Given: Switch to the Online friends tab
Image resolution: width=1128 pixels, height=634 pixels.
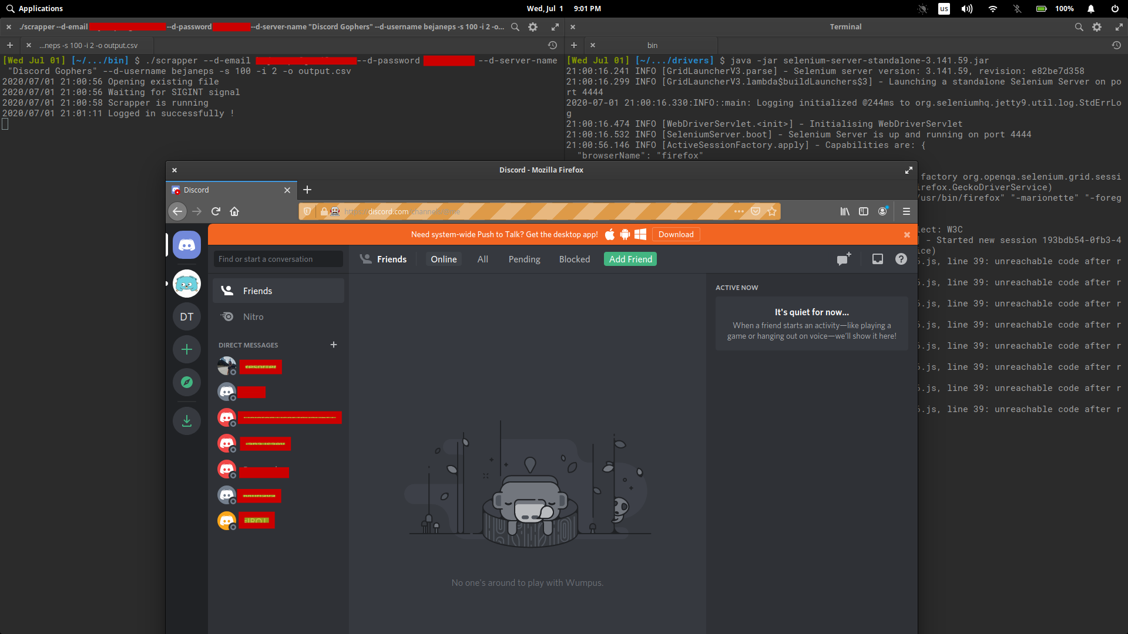Looking at the screenshot, I should (444, 259).
